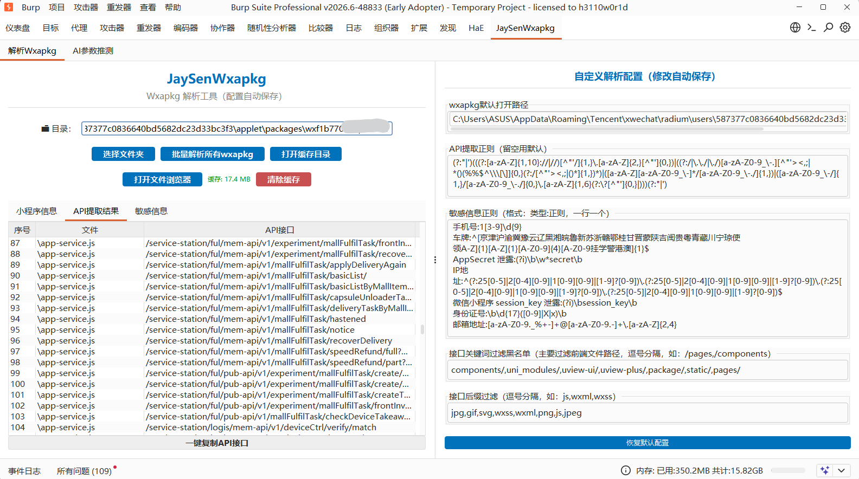Image resolution: width=859 pixels, height=479 pixels.
Task: Switch to the 仪表盘 tab
Action: tap(18, 28)
